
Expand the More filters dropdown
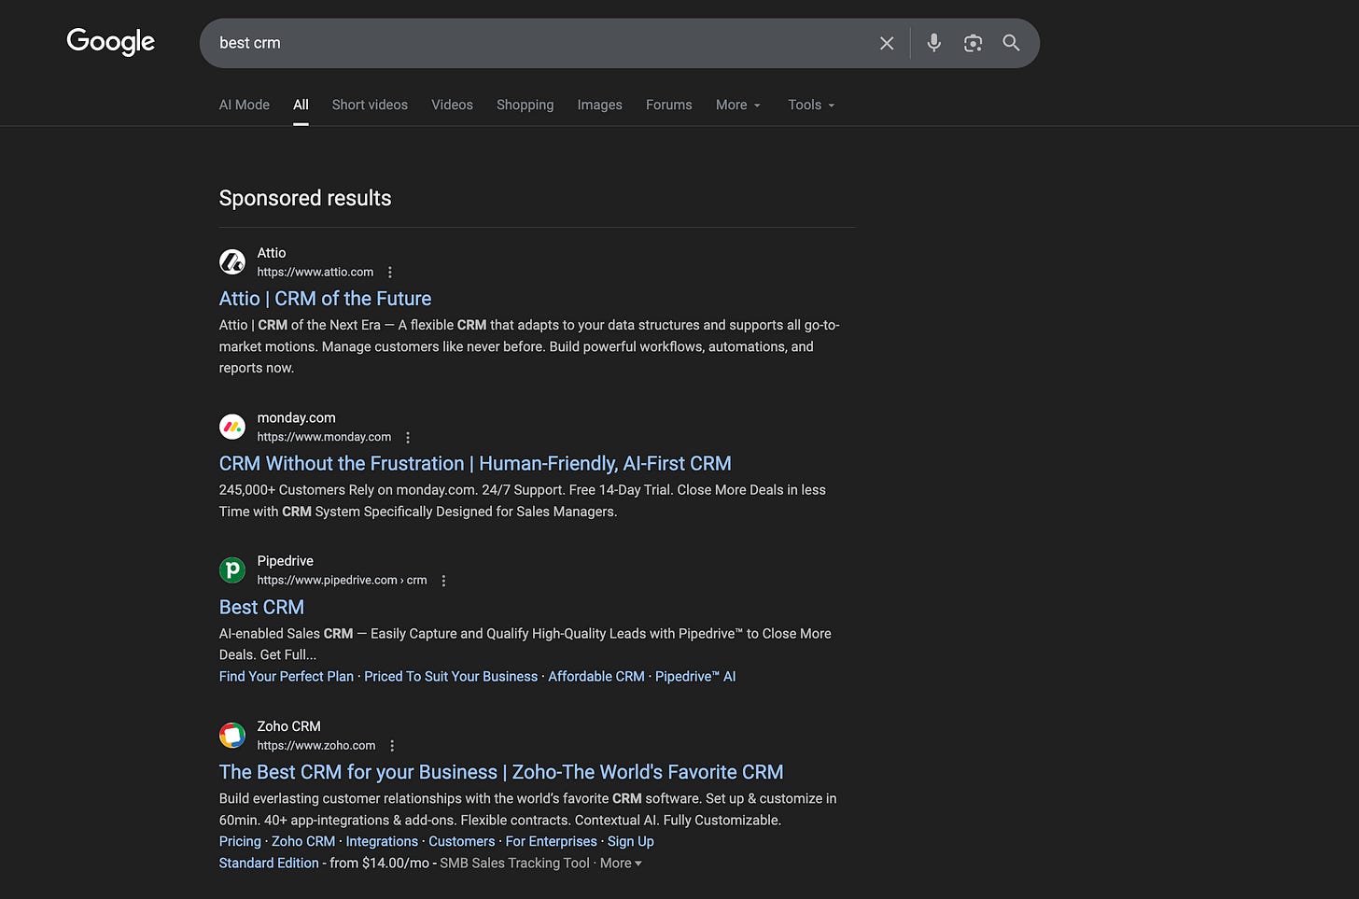(738, 105)
